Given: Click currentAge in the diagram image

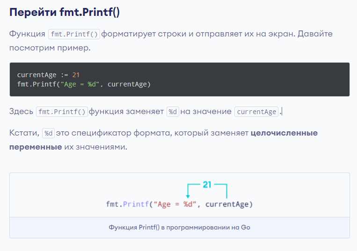Looking at the screenshot, I should (x=227, y=204).
